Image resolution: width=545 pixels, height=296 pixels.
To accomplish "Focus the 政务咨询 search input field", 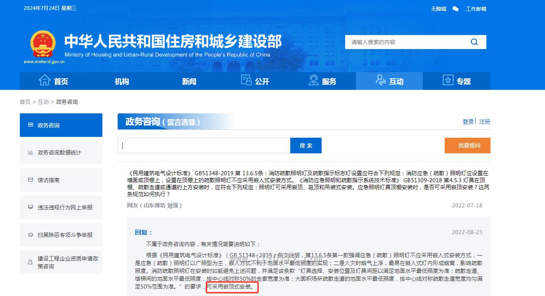I will click(204, 146).
